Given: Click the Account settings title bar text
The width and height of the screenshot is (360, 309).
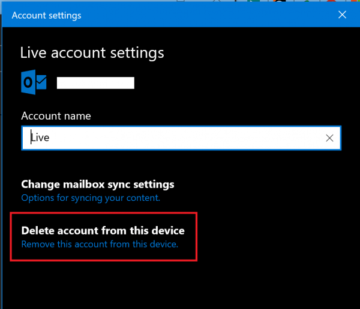Looking at the screenshot, I should 47,16.
